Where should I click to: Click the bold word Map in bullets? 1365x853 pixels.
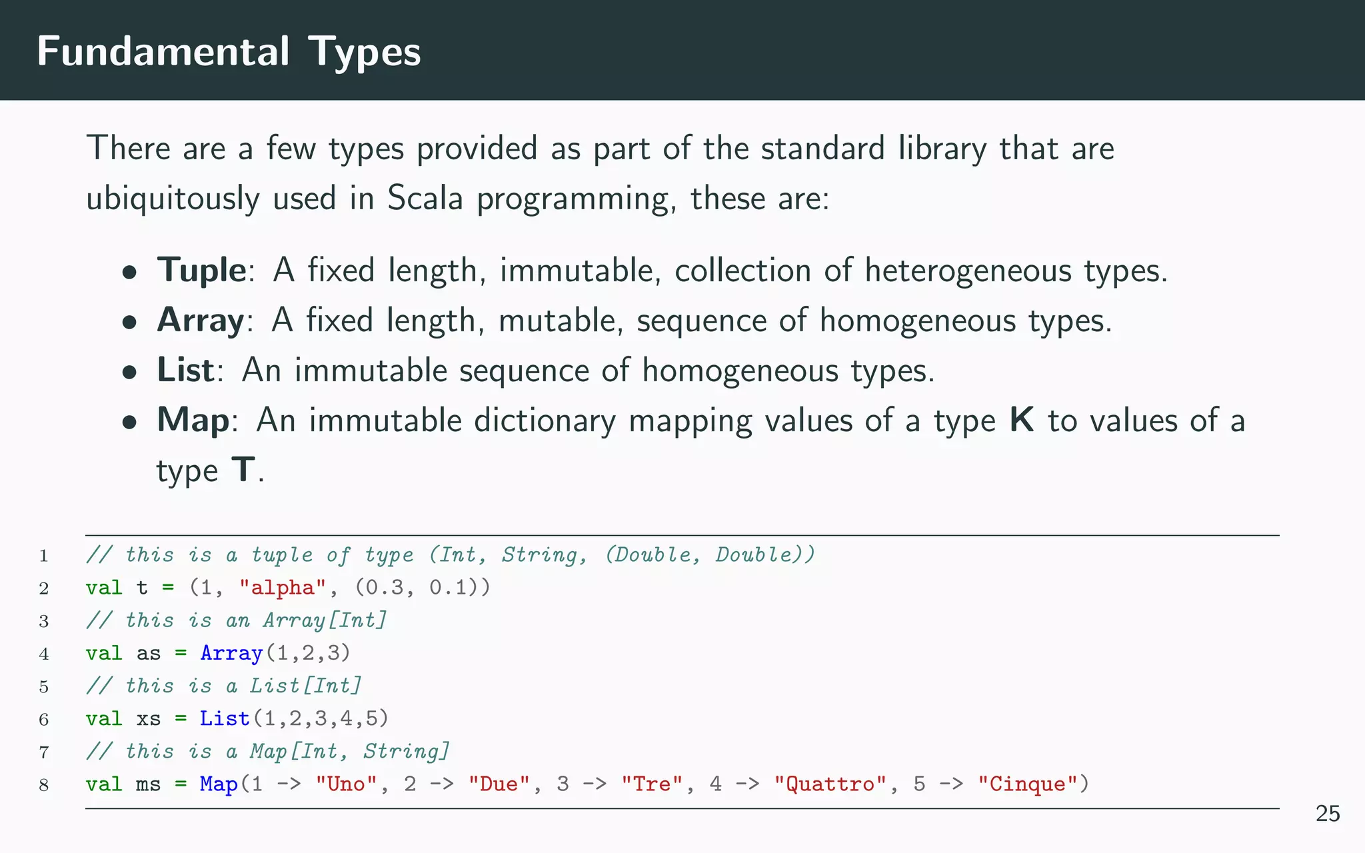click(x=193, y=421)
